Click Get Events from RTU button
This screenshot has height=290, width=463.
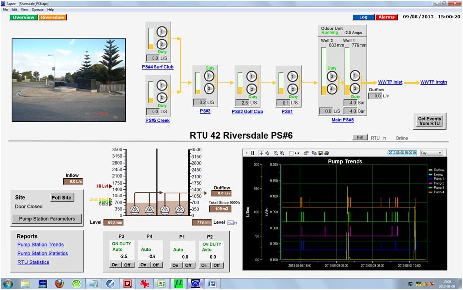pos(430,119)
